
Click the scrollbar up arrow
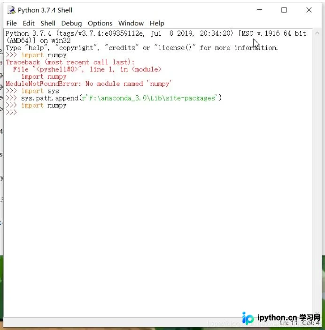[317, 33]
